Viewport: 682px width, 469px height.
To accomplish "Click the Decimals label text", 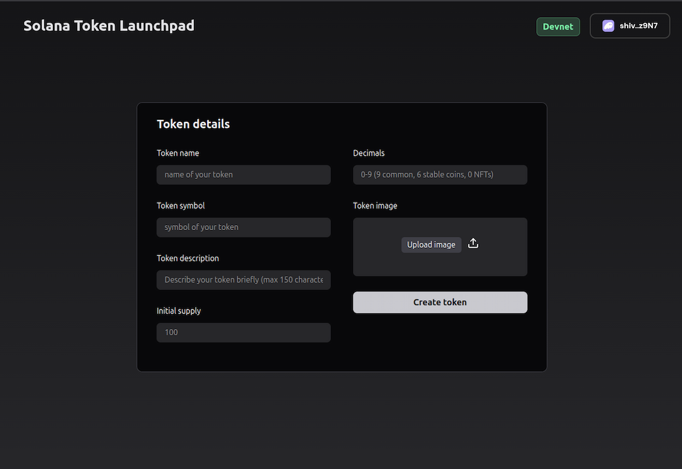I will (x=369, y=153).
